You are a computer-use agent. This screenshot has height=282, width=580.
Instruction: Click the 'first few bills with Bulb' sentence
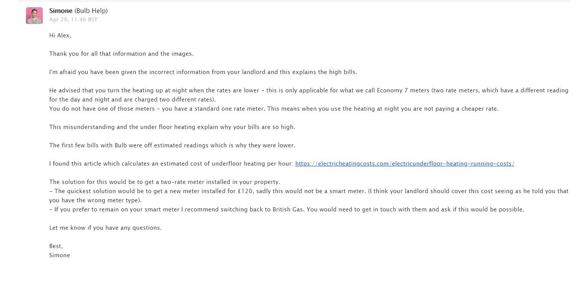(172, 145)
